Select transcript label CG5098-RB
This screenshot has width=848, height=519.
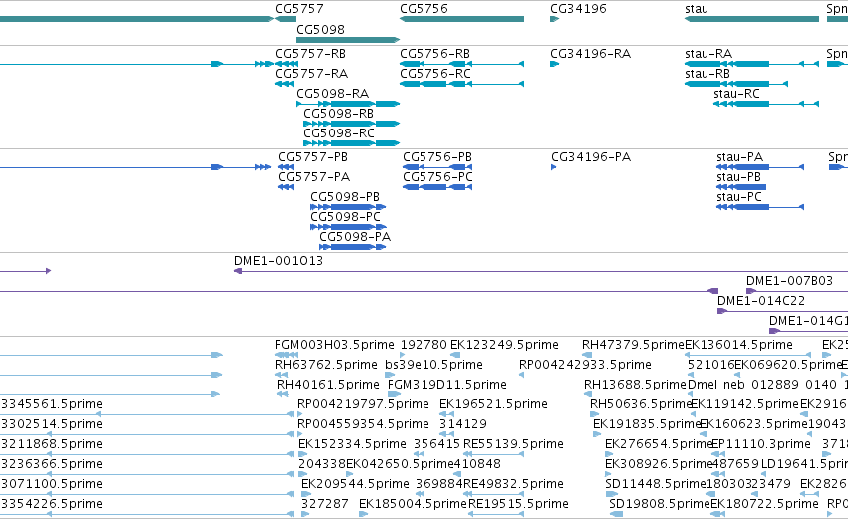point(338,114)
